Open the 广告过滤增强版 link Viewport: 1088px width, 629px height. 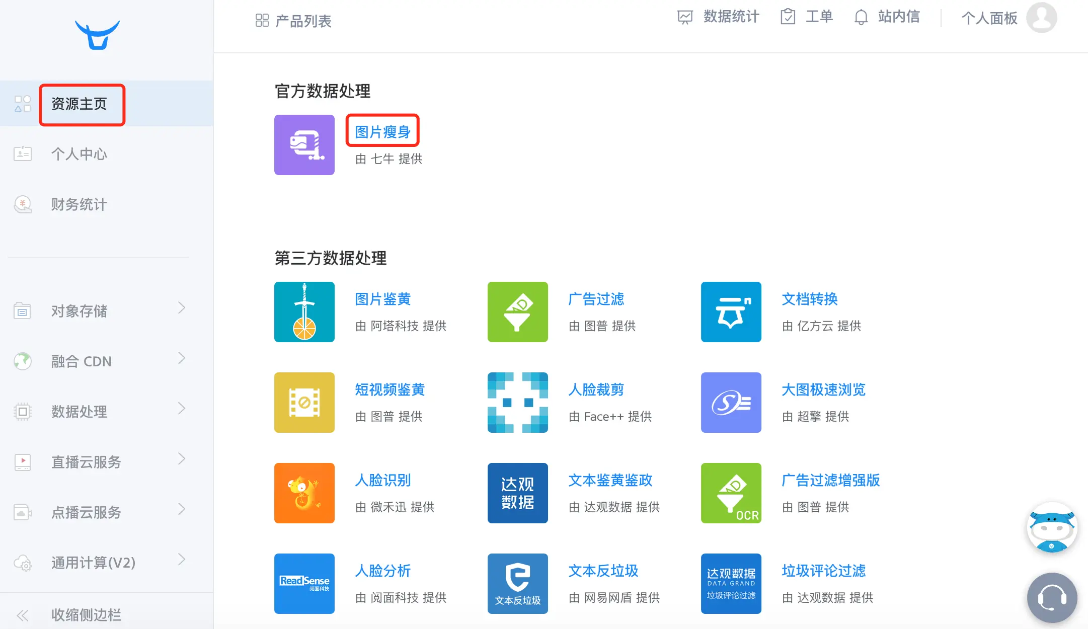point(830,480)
